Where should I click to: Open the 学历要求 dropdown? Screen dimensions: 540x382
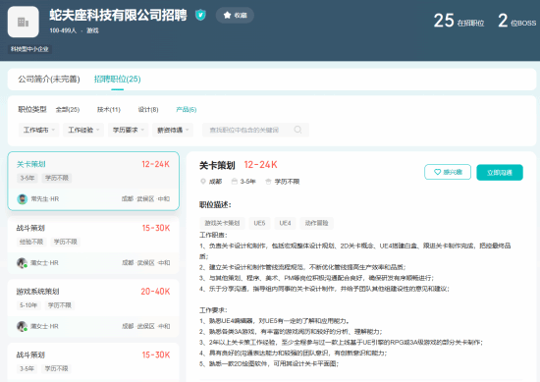(128, 130)
